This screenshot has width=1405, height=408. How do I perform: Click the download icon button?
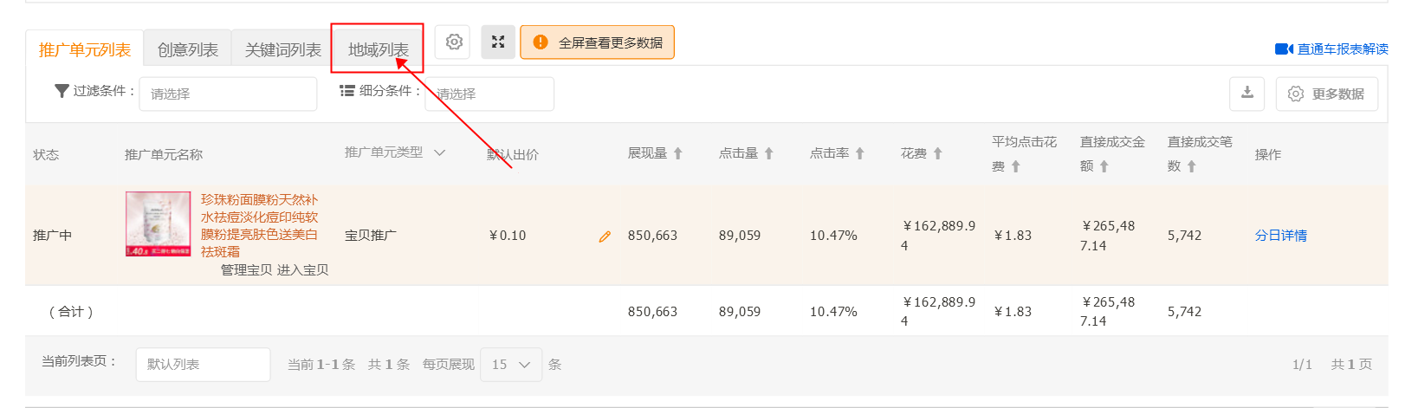[1247, 93]
